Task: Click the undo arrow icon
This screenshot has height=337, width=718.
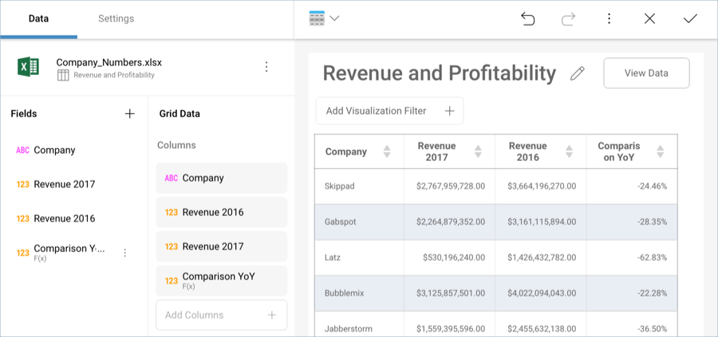Action: [528, 18]
